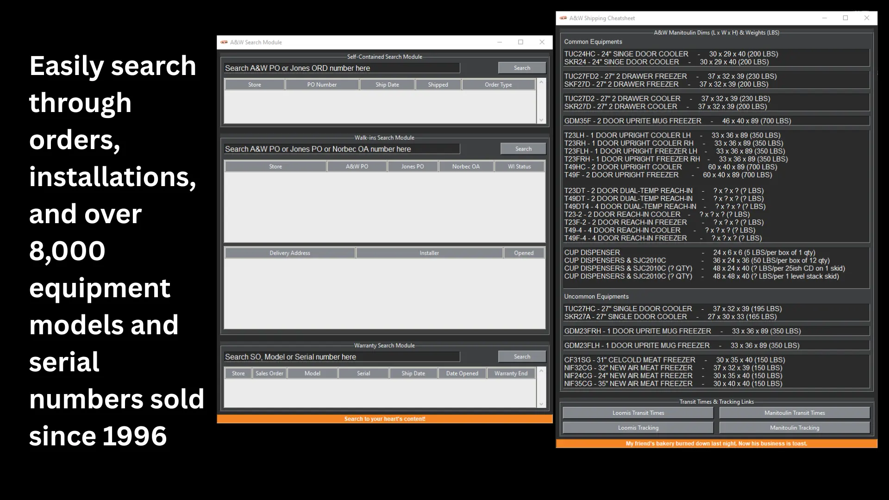Click the Norbec OA number search field

click(x=342, y=149)
